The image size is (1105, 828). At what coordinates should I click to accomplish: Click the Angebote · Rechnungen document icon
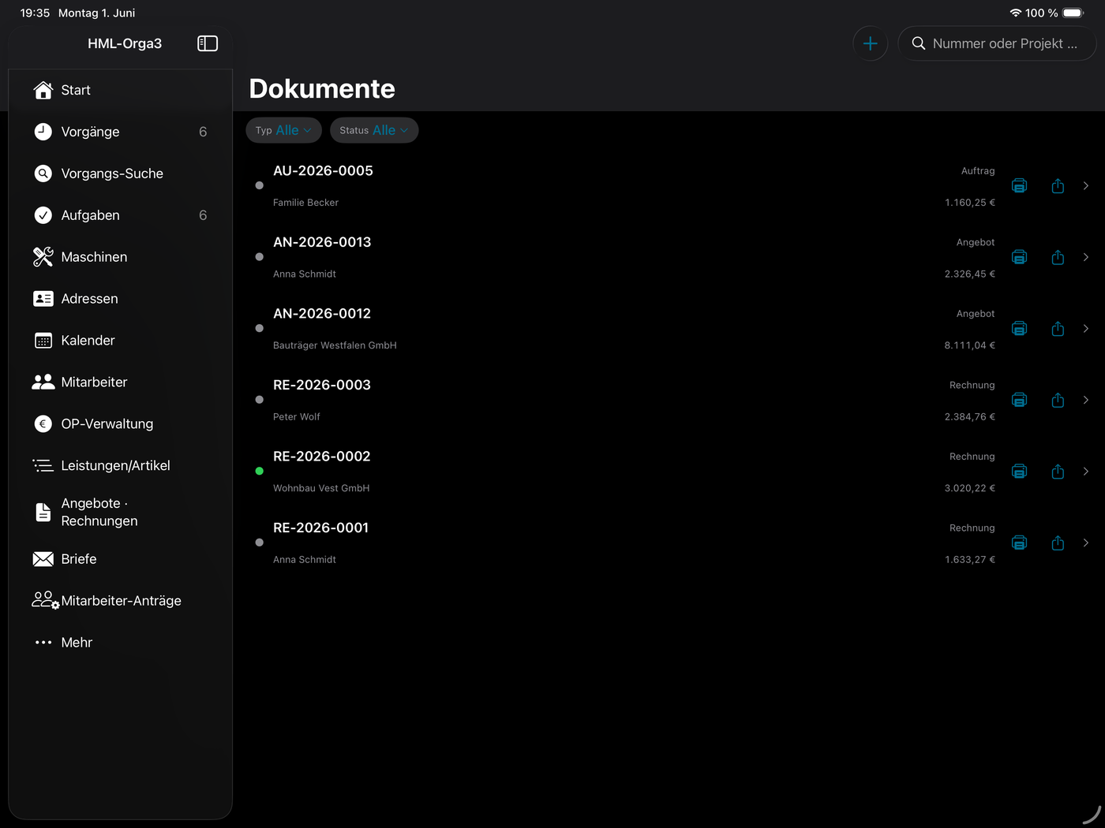pyautogui.click(x=43, y=513)
